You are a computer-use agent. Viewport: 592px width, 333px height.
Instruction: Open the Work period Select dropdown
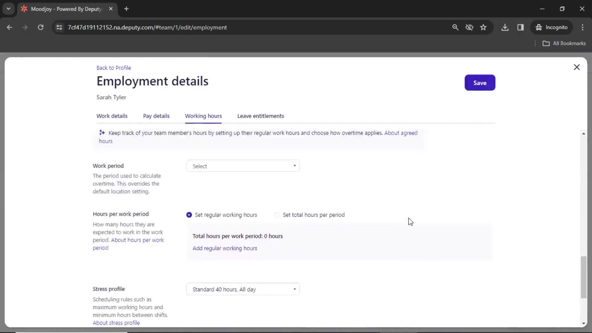243,166
